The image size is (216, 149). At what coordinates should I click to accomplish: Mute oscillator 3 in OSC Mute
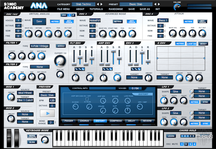(190, 144)
